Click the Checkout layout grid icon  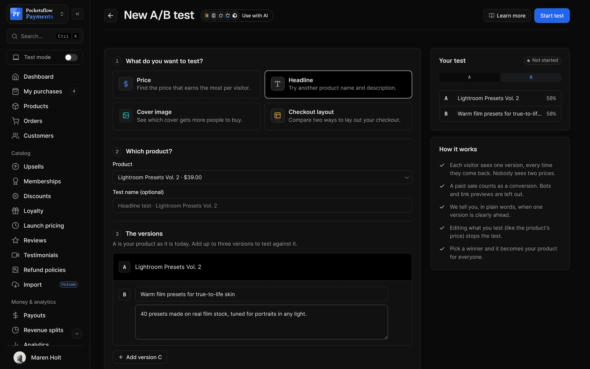(277, 116)
